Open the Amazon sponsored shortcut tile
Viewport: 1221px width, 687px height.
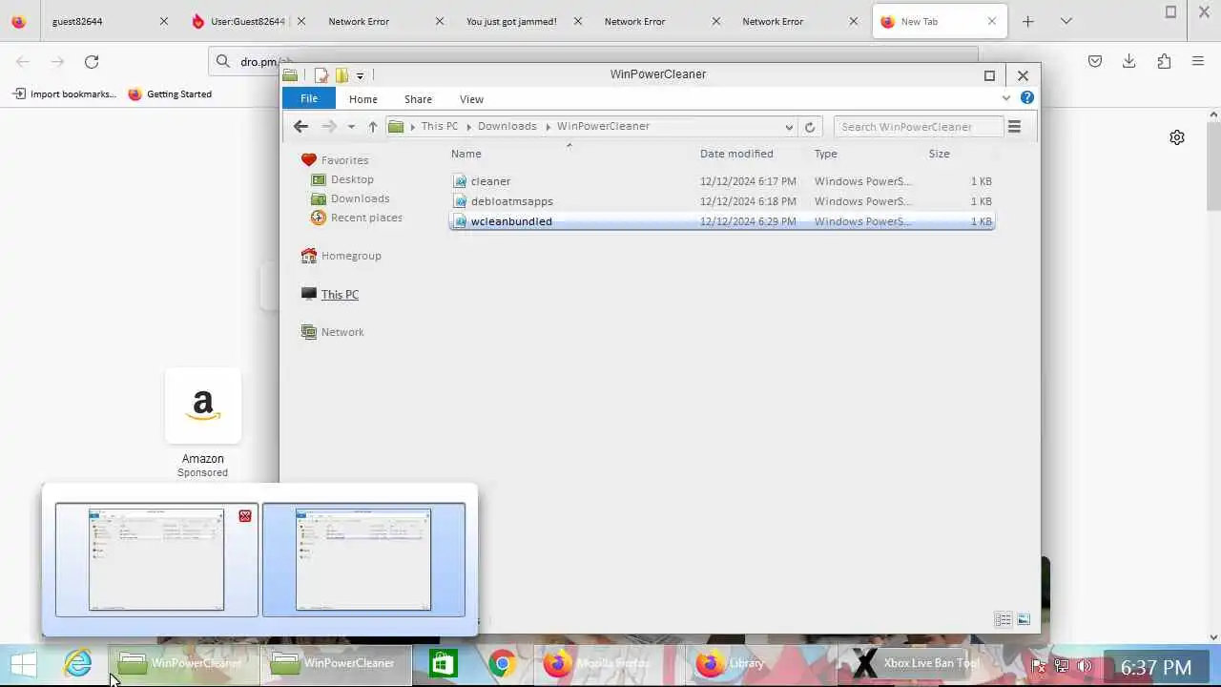tap(203, 406)
